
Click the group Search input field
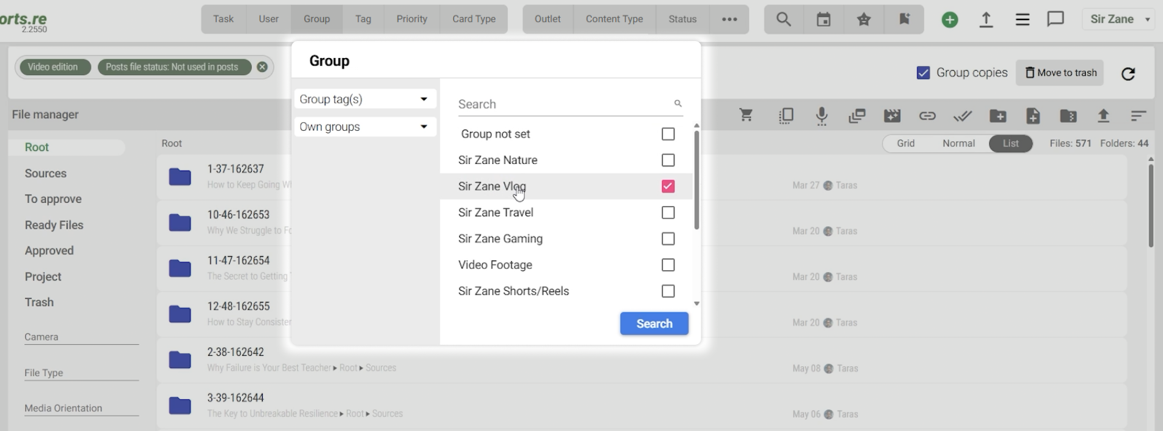pyautogui.click(x=563, y=104)
